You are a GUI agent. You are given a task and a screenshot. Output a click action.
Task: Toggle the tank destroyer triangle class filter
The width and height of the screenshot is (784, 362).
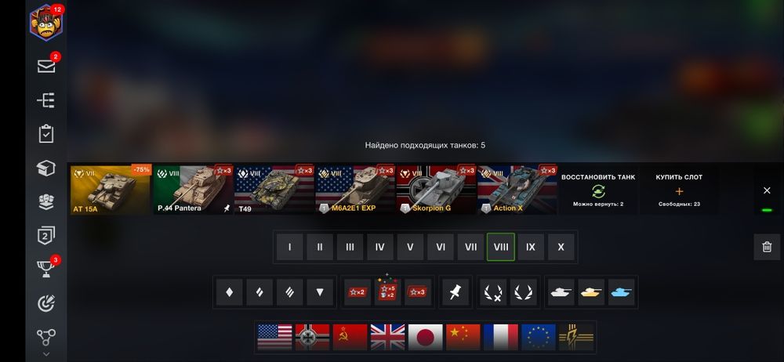(320, 292)
